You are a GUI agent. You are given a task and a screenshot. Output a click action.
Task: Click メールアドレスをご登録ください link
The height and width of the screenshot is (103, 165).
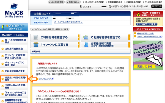point(68,22)
